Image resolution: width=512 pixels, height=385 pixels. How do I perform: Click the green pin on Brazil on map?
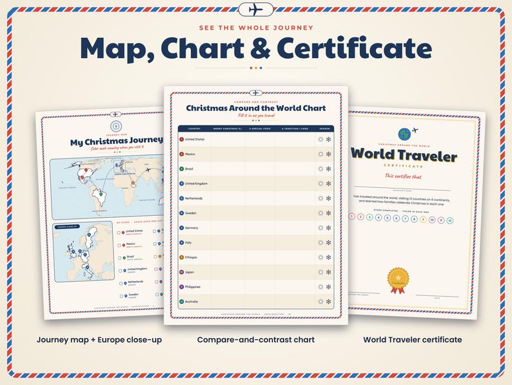point(101,194)
